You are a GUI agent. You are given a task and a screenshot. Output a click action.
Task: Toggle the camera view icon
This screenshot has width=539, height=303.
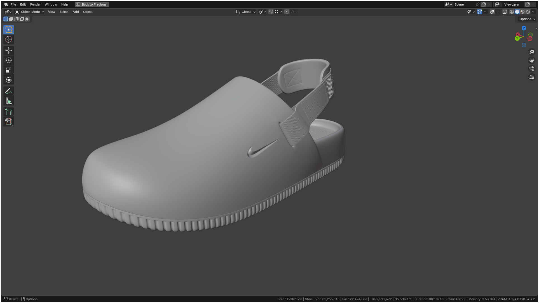pos(532,69)
